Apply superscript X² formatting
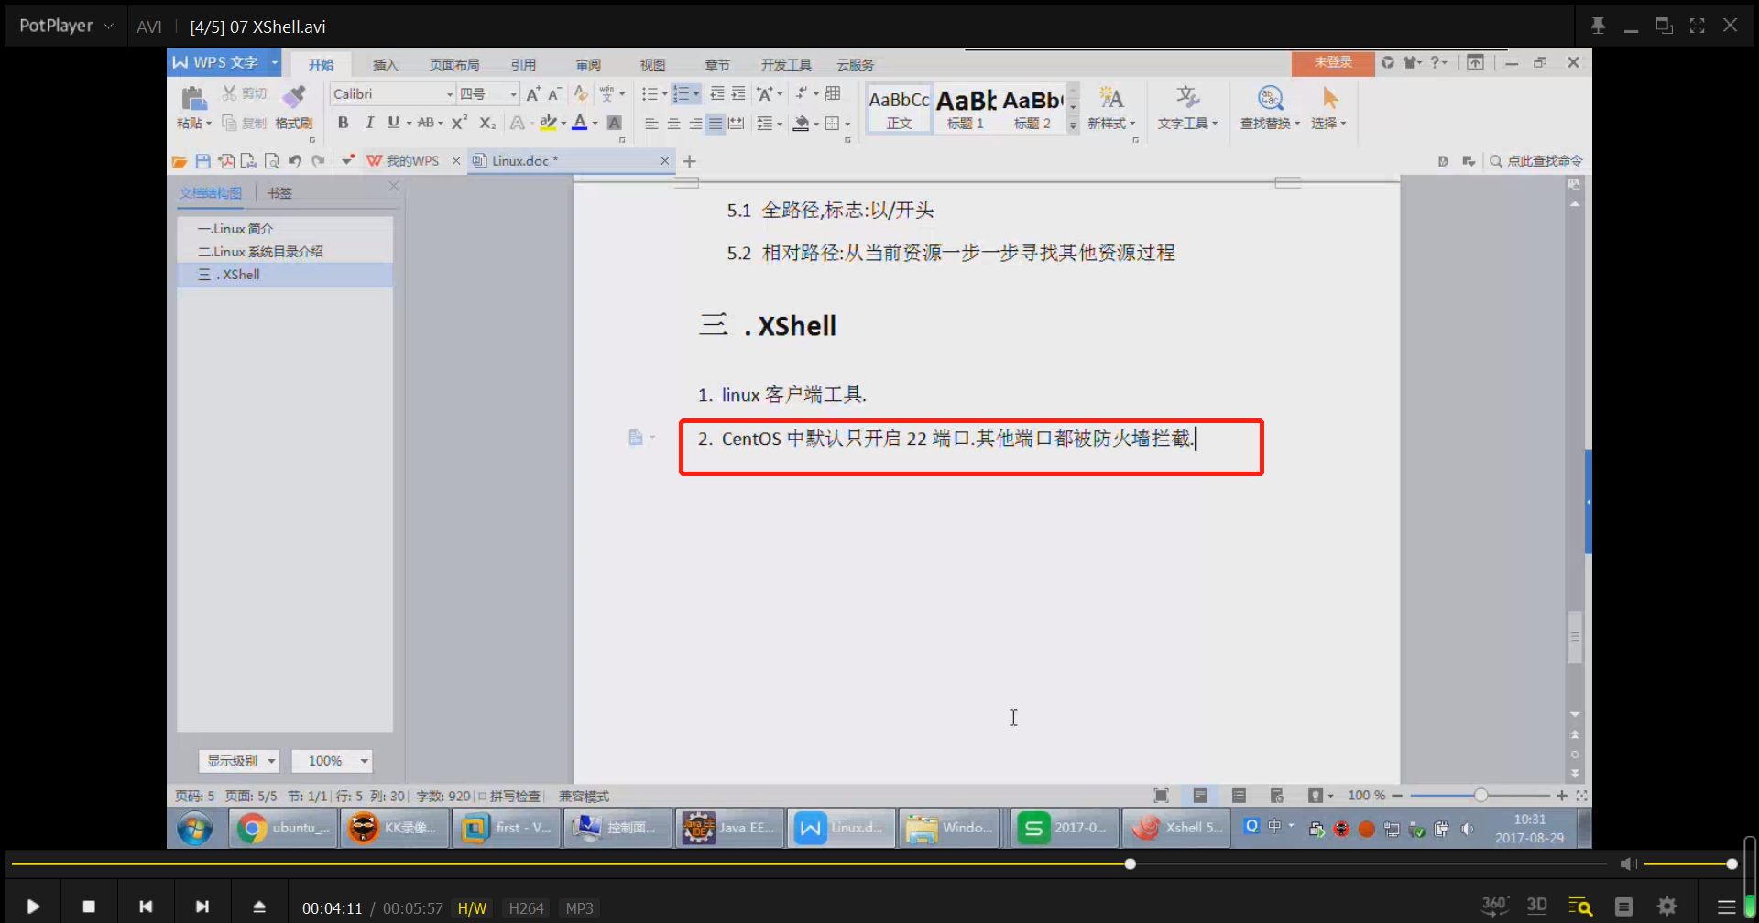1759x923 pixels. point(459,123)
